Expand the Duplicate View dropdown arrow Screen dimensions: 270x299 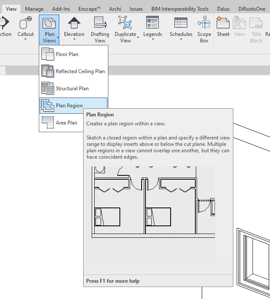[138, 37]
